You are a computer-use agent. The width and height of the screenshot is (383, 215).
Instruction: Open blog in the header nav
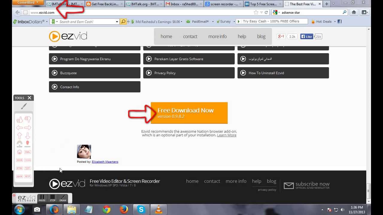(261, 36)
